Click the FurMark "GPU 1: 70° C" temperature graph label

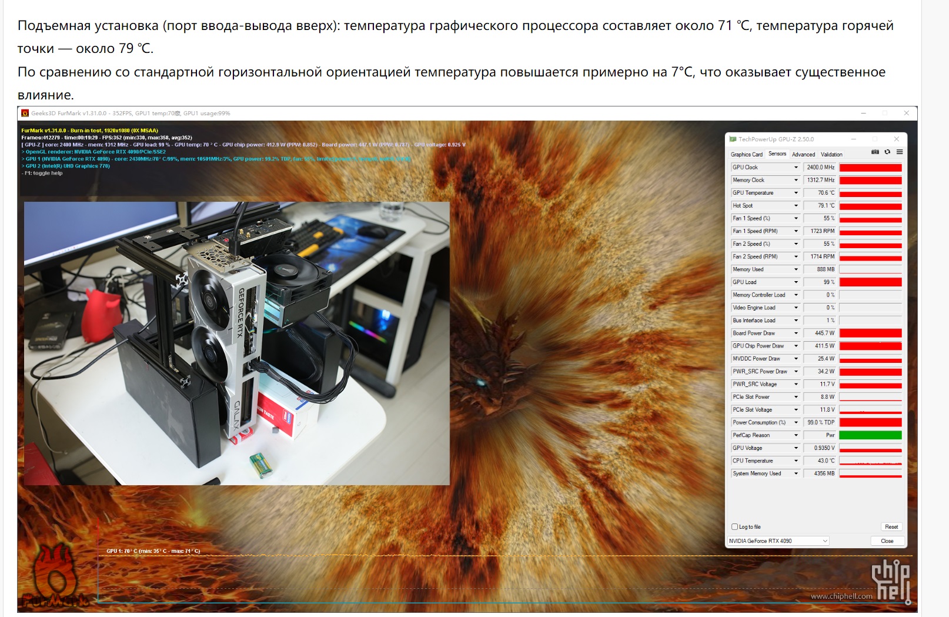[x=153, y=551]
